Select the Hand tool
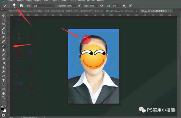 pyautogui.click(x=3, y=93)
